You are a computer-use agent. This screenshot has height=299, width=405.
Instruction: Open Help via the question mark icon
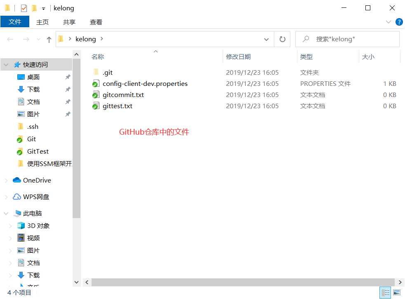(x=399, y=22)
